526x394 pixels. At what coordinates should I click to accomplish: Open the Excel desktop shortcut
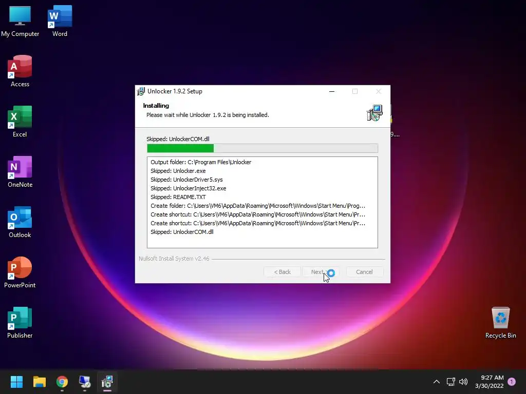click(x=20, y=121)
